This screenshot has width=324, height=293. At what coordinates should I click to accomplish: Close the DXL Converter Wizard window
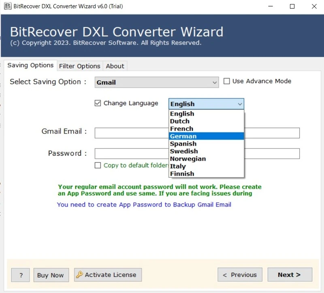tap(314, 6)
